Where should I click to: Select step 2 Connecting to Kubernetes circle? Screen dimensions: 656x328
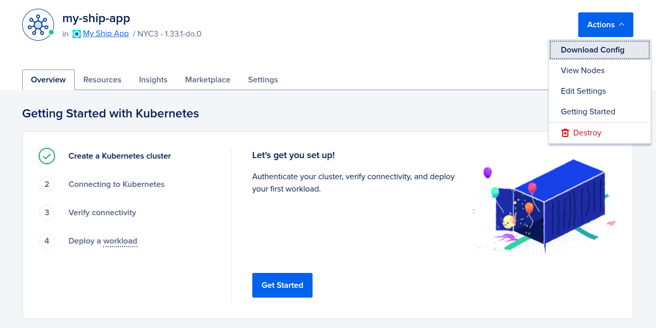pos(47,184)
